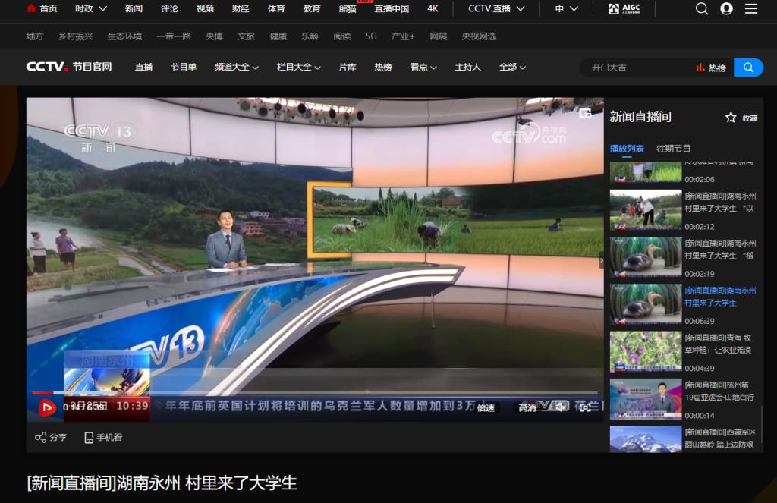Go to 首页 home icon

click(x=42, y=8)
